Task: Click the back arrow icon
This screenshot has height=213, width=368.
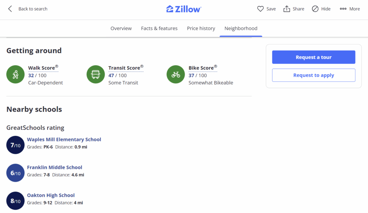Action: pos(10,9)
